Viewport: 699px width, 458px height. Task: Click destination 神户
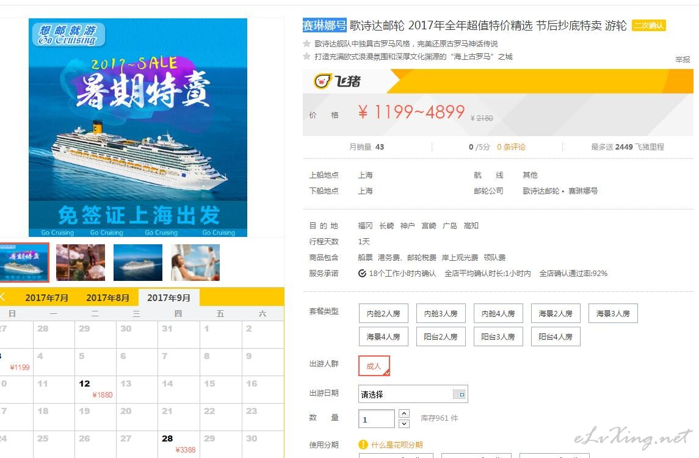(407, 226)
